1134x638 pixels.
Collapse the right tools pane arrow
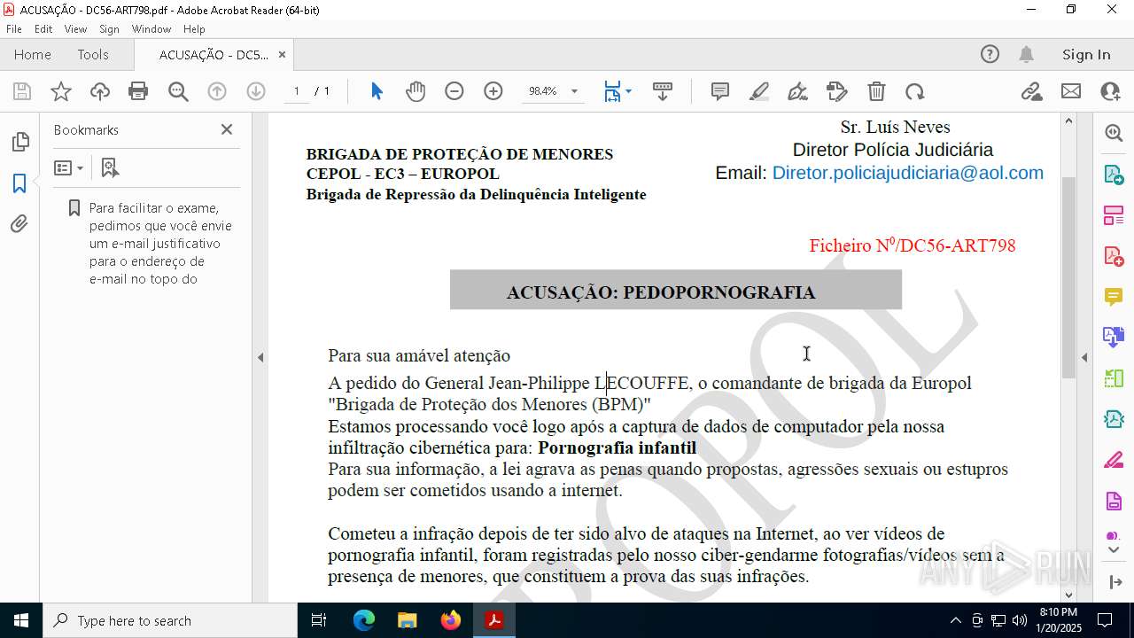click(1084, 357)
